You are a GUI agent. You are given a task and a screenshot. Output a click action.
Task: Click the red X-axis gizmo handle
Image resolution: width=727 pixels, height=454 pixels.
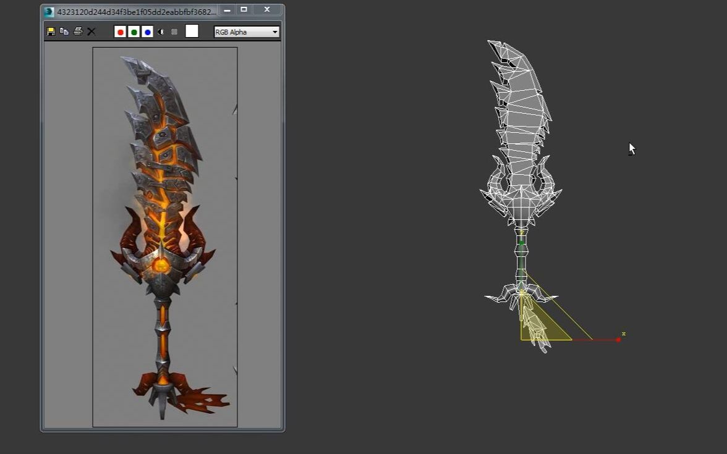click(x=618, y=338)
